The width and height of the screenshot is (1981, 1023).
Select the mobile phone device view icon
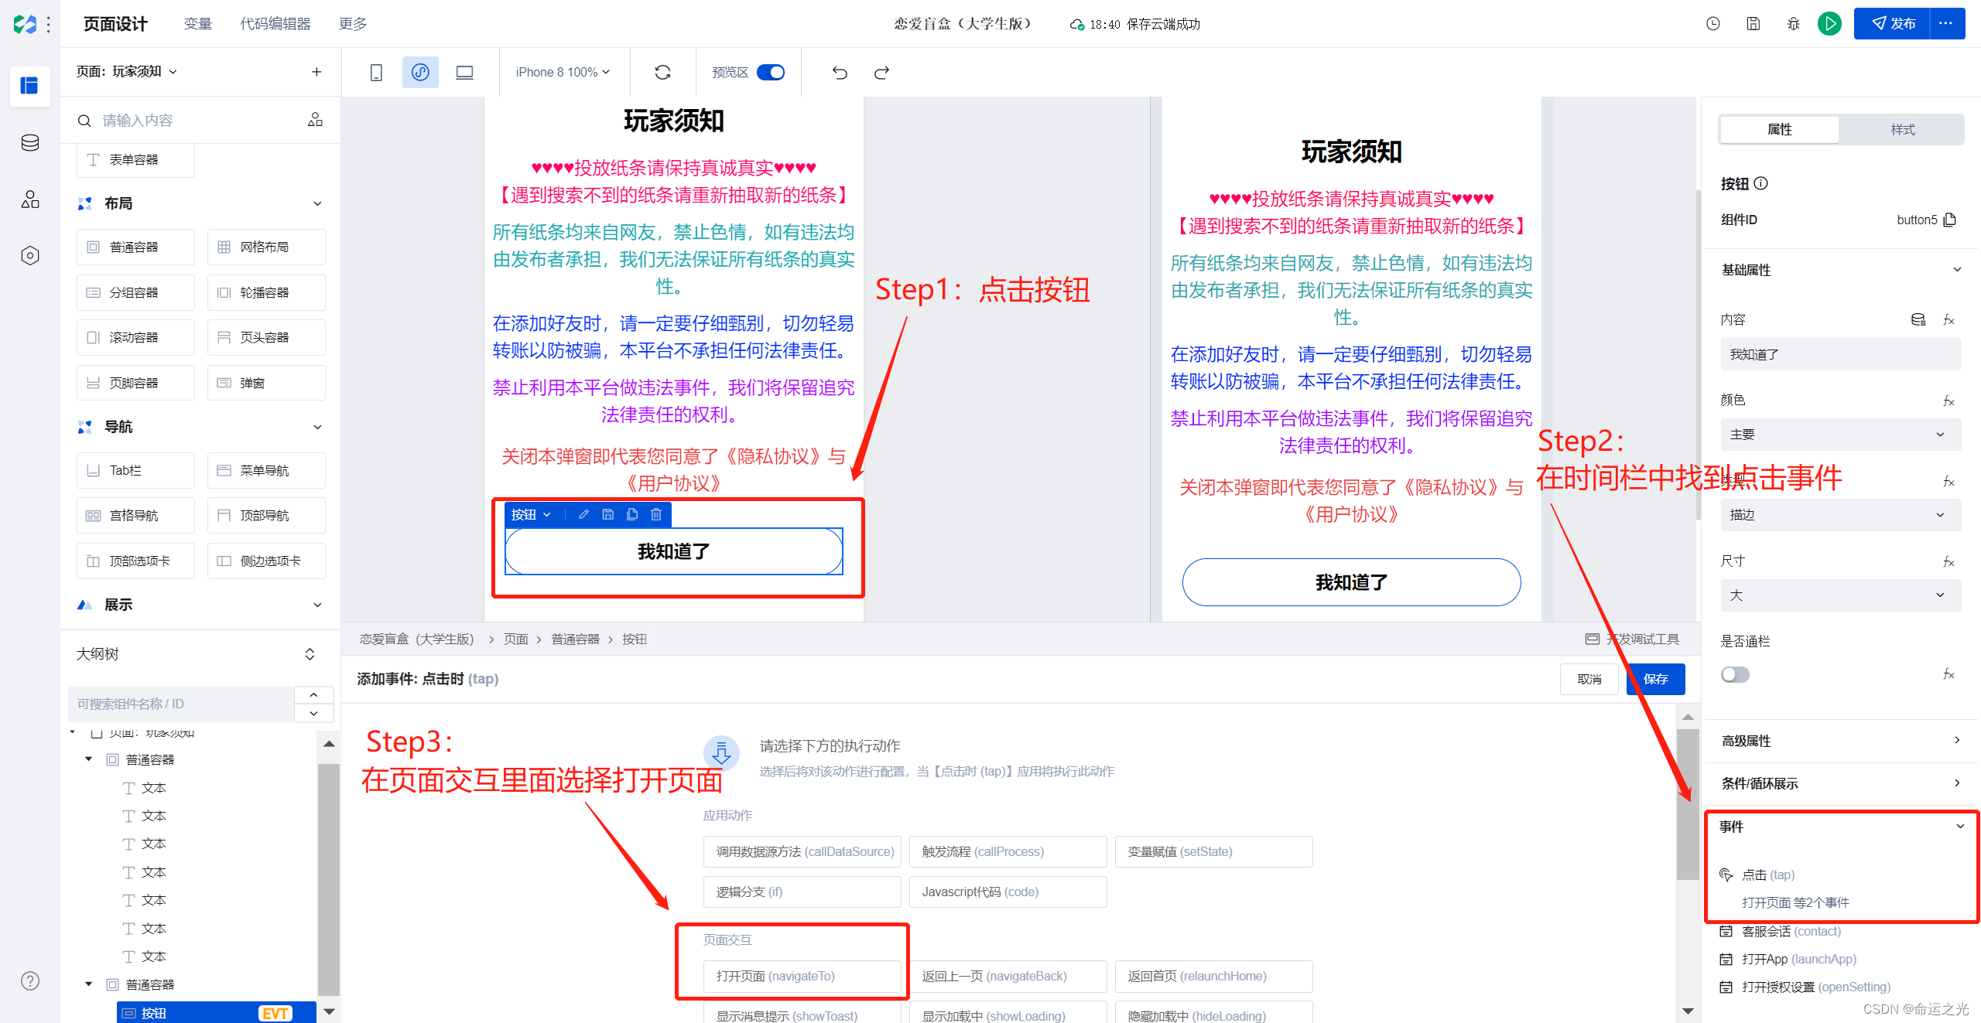376,73
